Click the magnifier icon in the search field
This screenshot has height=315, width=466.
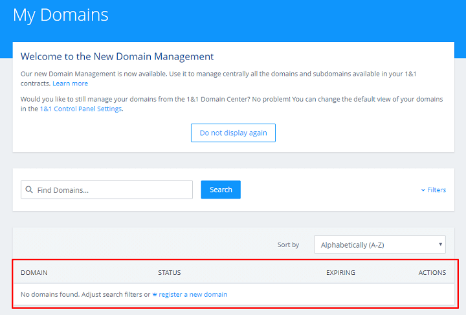point(29,190)
